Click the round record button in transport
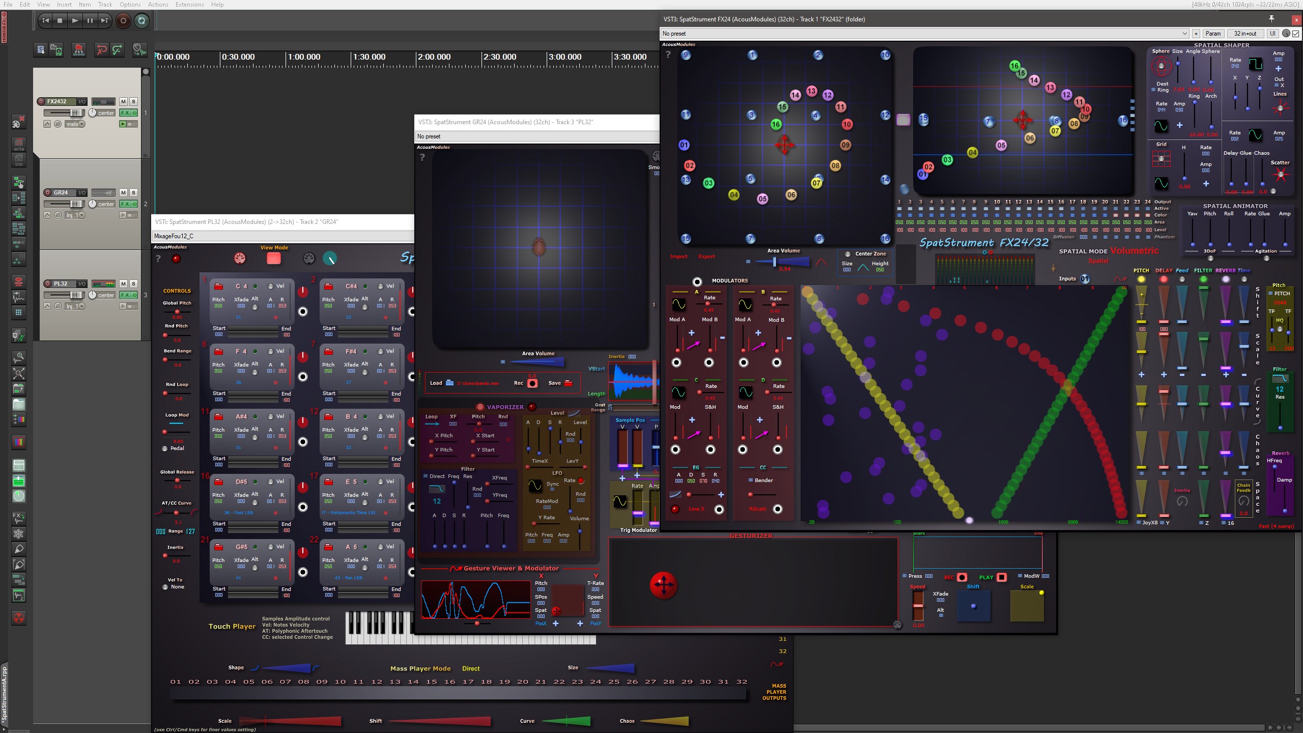The height and width of the screenshot is (733, 1303). pyautogui.click(x=123, y=21)
